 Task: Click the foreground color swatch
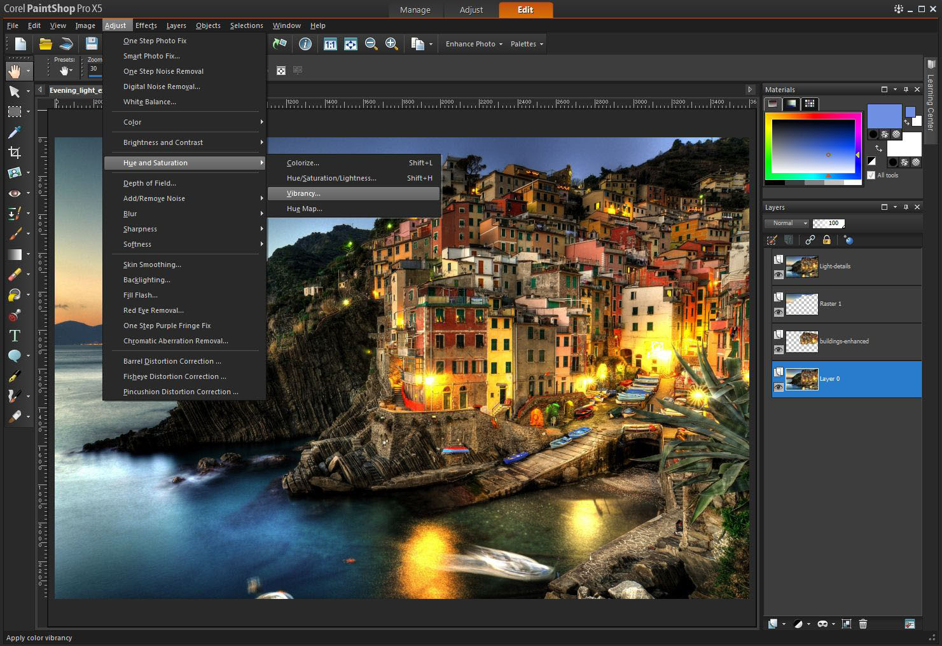pos(884,116)
